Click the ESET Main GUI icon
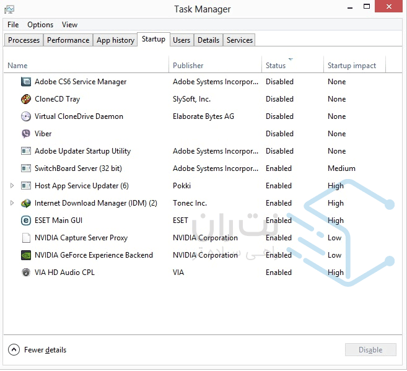 pyautogui.click(x=25, y=220)
